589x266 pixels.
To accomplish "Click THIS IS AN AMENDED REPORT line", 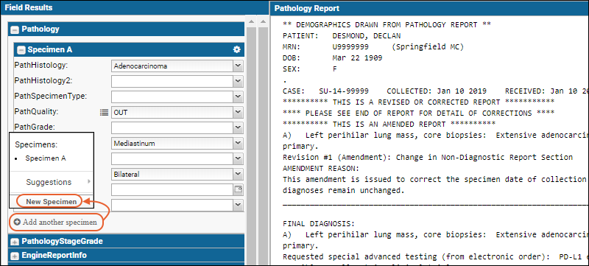I will pos(389,124).
